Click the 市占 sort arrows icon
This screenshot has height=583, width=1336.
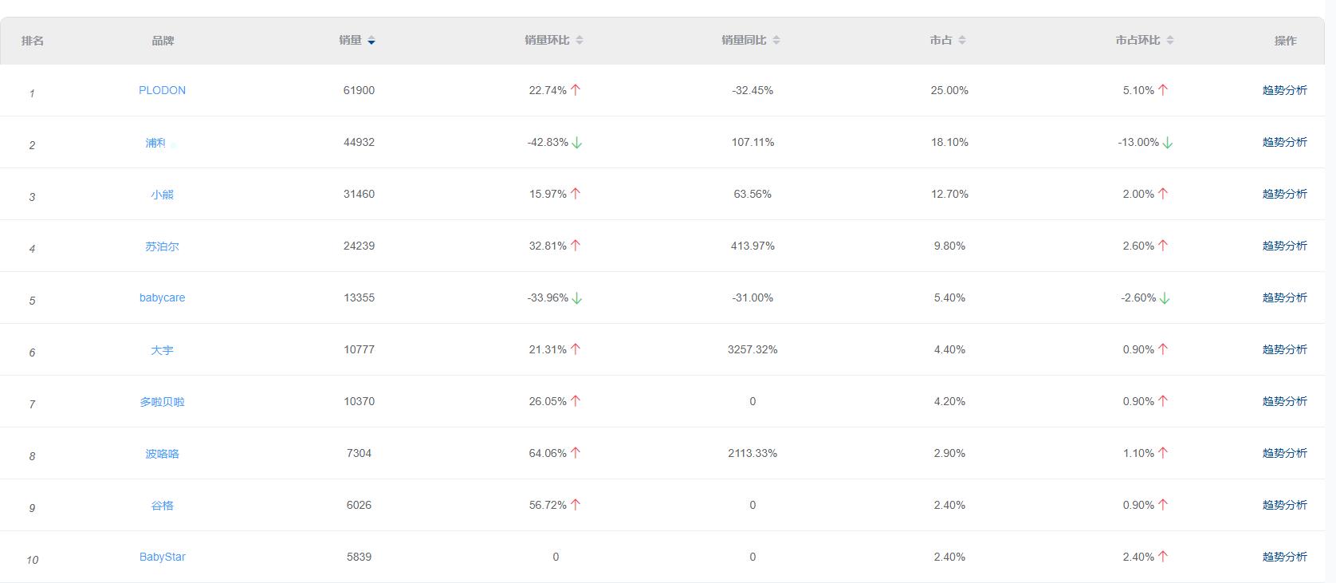[962, 41]
